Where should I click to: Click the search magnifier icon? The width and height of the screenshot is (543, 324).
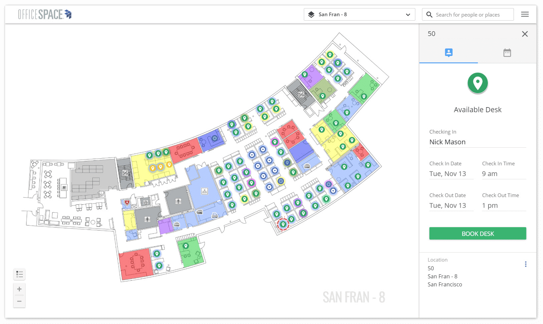tap(429, 15)
